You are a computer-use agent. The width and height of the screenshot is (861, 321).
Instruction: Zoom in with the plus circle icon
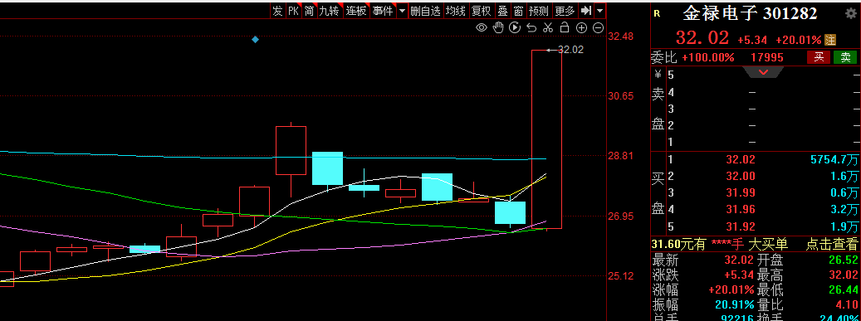[581, 27]
